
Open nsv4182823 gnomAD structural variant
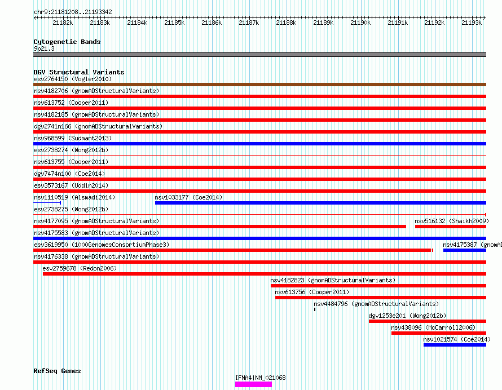333,280
